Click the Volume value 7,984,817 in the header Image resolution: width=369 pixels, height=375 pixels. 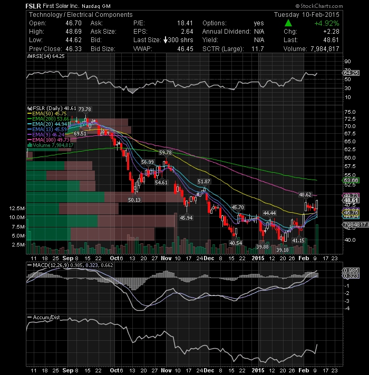click(x=325, y=49)
